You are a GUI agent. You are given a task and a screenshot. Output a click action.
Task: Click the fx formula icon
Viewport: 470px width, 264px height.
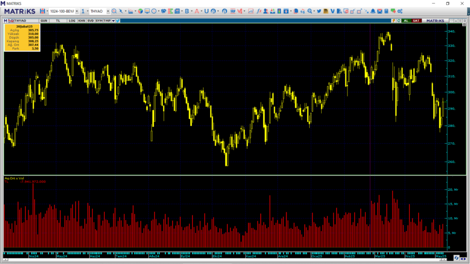tap(259, 11)
